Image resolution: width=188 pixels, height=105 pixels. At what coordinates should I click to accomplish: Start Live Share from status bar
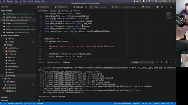point(38,104)
